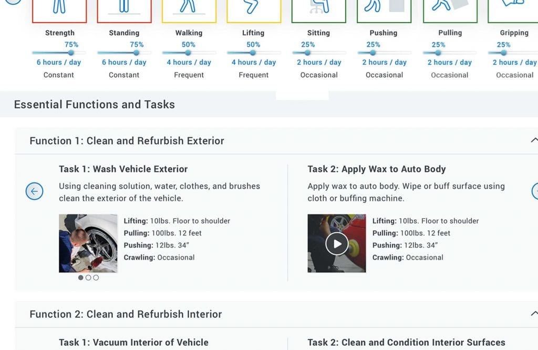Image resolution: width=538 pixels, height=350 pixels.
Task: Collapse Function 1 Clean and Refurbish Exterior
Action: [x=534, y=140]
